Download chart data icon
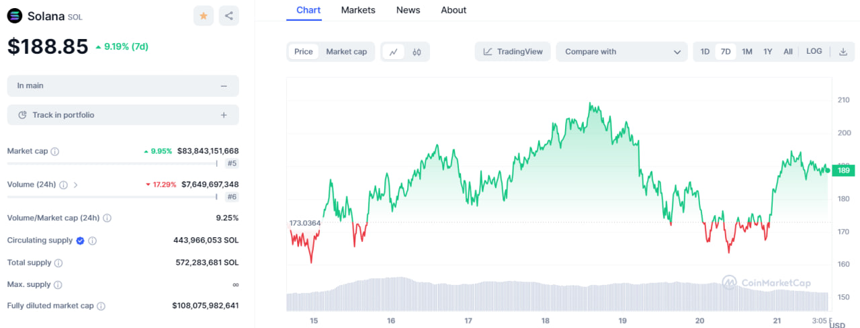 [843, 52]
